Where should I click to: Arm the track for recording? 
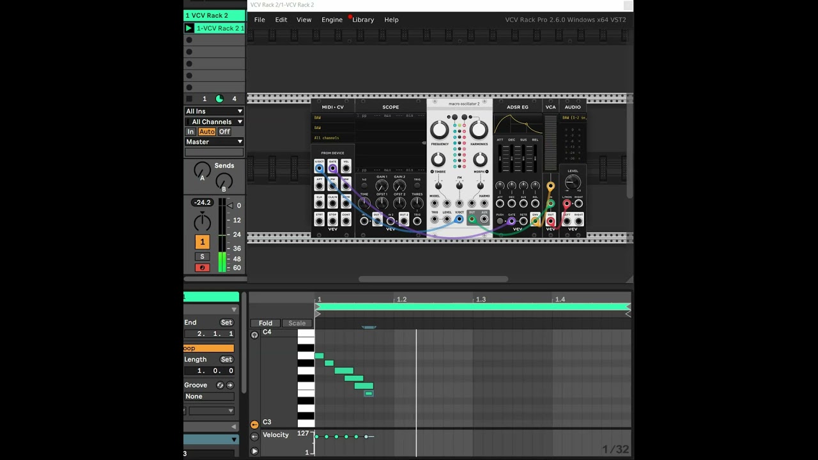point(203,268)
